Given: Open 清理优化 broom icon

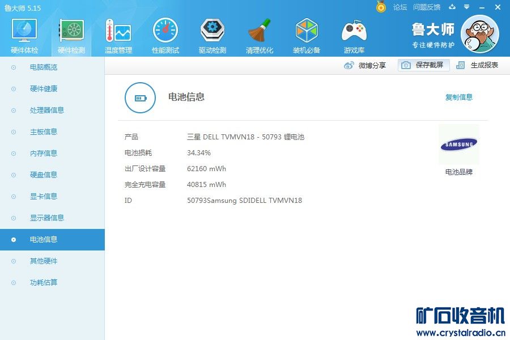Looking at the screenshot, I should [x=259, y=31].
